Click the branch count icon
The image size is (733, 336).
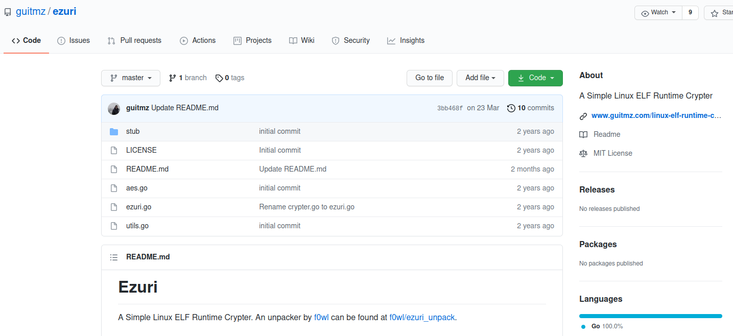[x=173, y=78]
